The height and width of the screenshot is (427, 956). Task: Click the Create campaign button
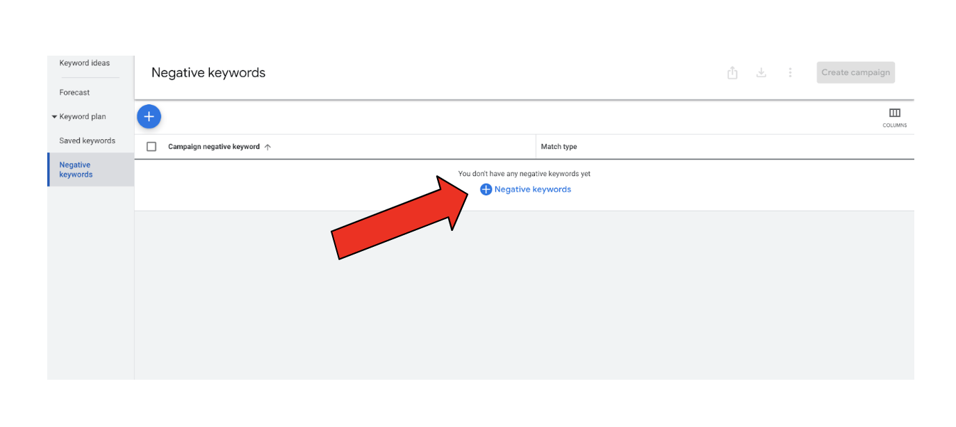click(855, 72)
